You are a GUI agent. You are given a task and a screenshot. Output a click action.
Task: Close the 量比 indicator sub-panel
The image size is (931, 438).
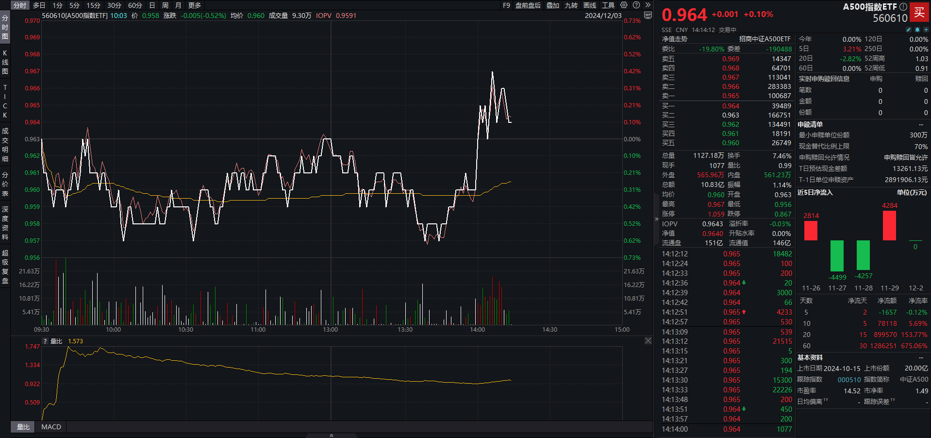(x=648, y=341)
